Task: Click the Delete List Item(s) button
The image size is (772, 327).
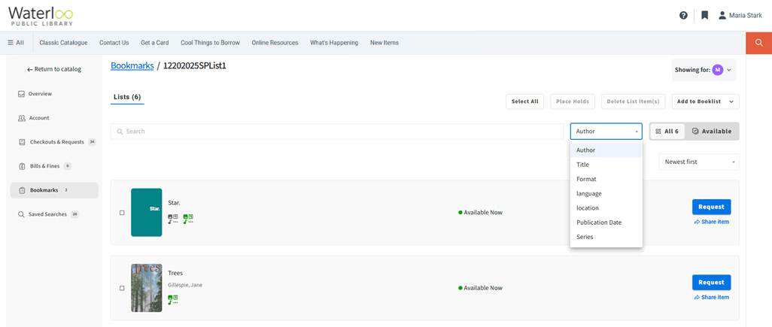Action: click(x=634, y=101)
